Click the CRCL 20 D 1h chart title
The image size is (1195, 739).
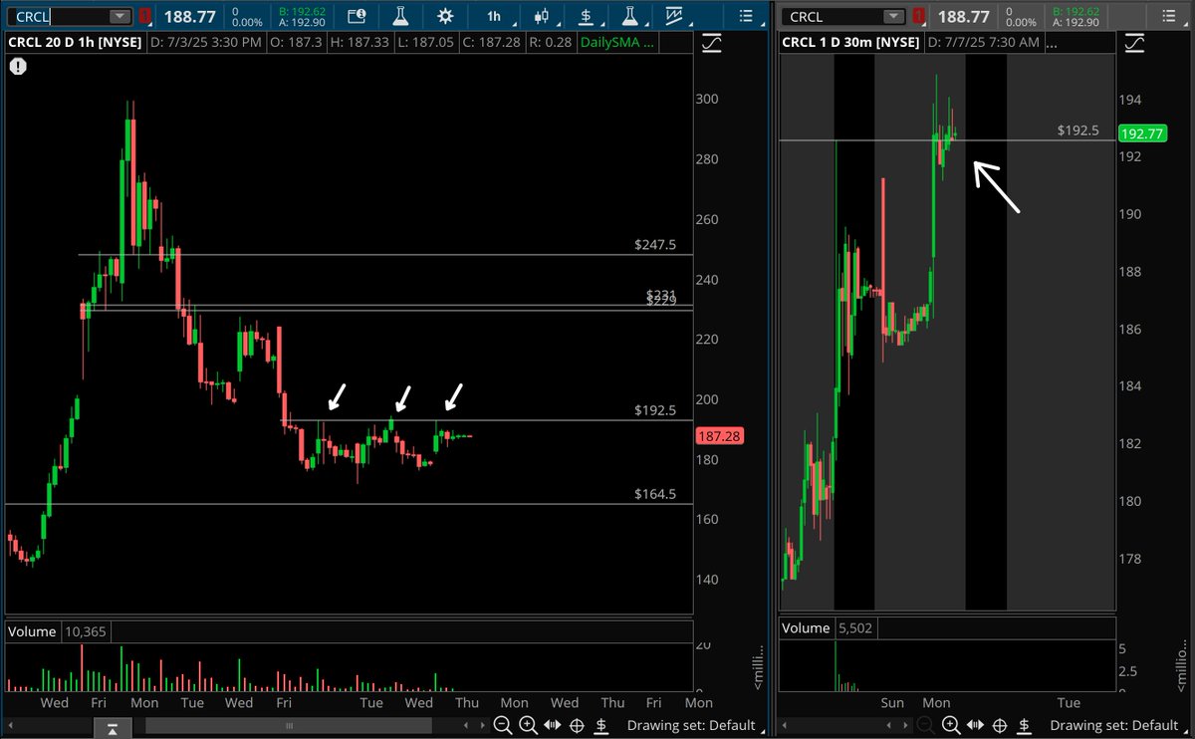[x=76, y=43]
